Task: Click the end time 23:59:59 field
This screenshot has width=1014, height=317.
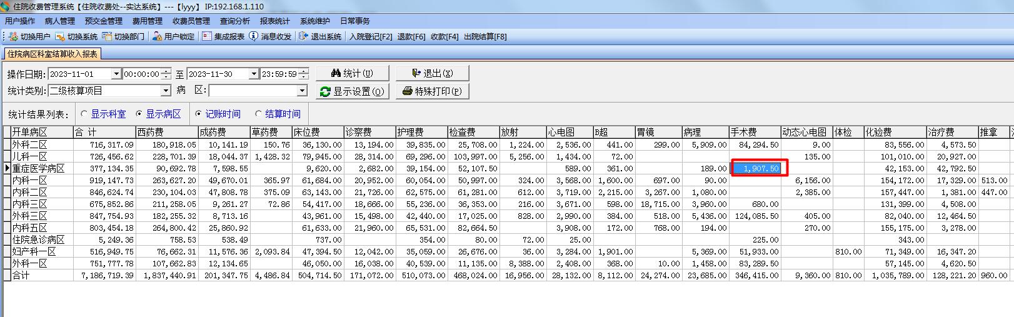Action: click(x=279, y=74)
